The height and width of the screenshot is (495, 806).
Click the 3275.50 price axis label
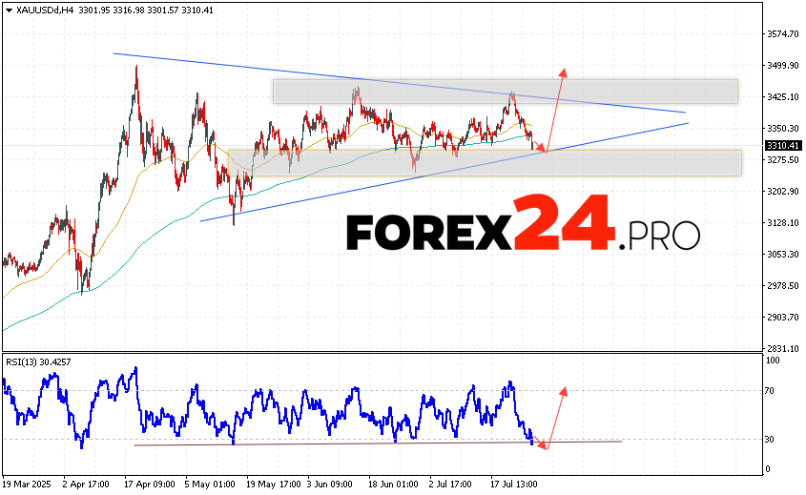(783, 160)
